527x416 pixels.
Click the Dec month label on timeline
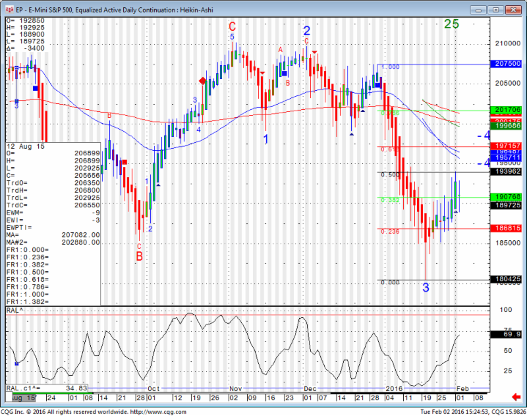click(x=310, y=389)
